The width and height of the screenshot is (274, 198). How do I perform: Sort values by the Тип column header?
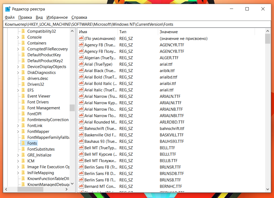138,32
